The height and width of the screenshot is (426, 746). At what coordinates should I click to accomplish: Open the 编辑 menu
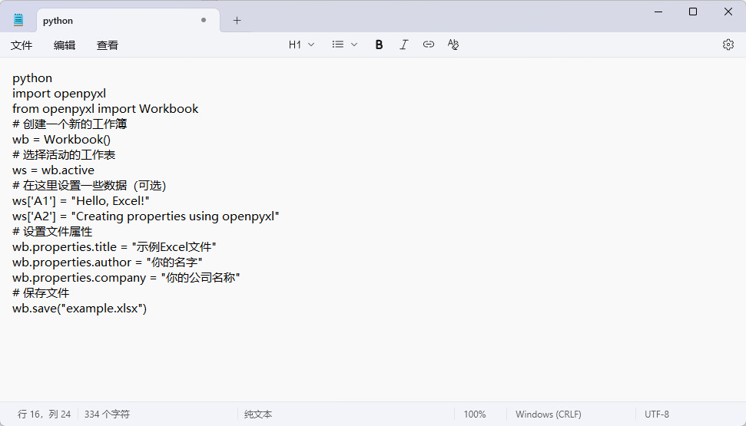65,45
